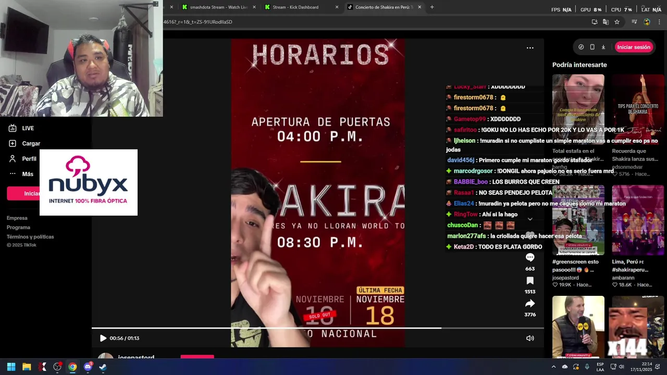Viewport: 667px width, 375px height.
Task: Open the 'Total estafa' recommended video thumbnail
Action: tap(578, 109)
